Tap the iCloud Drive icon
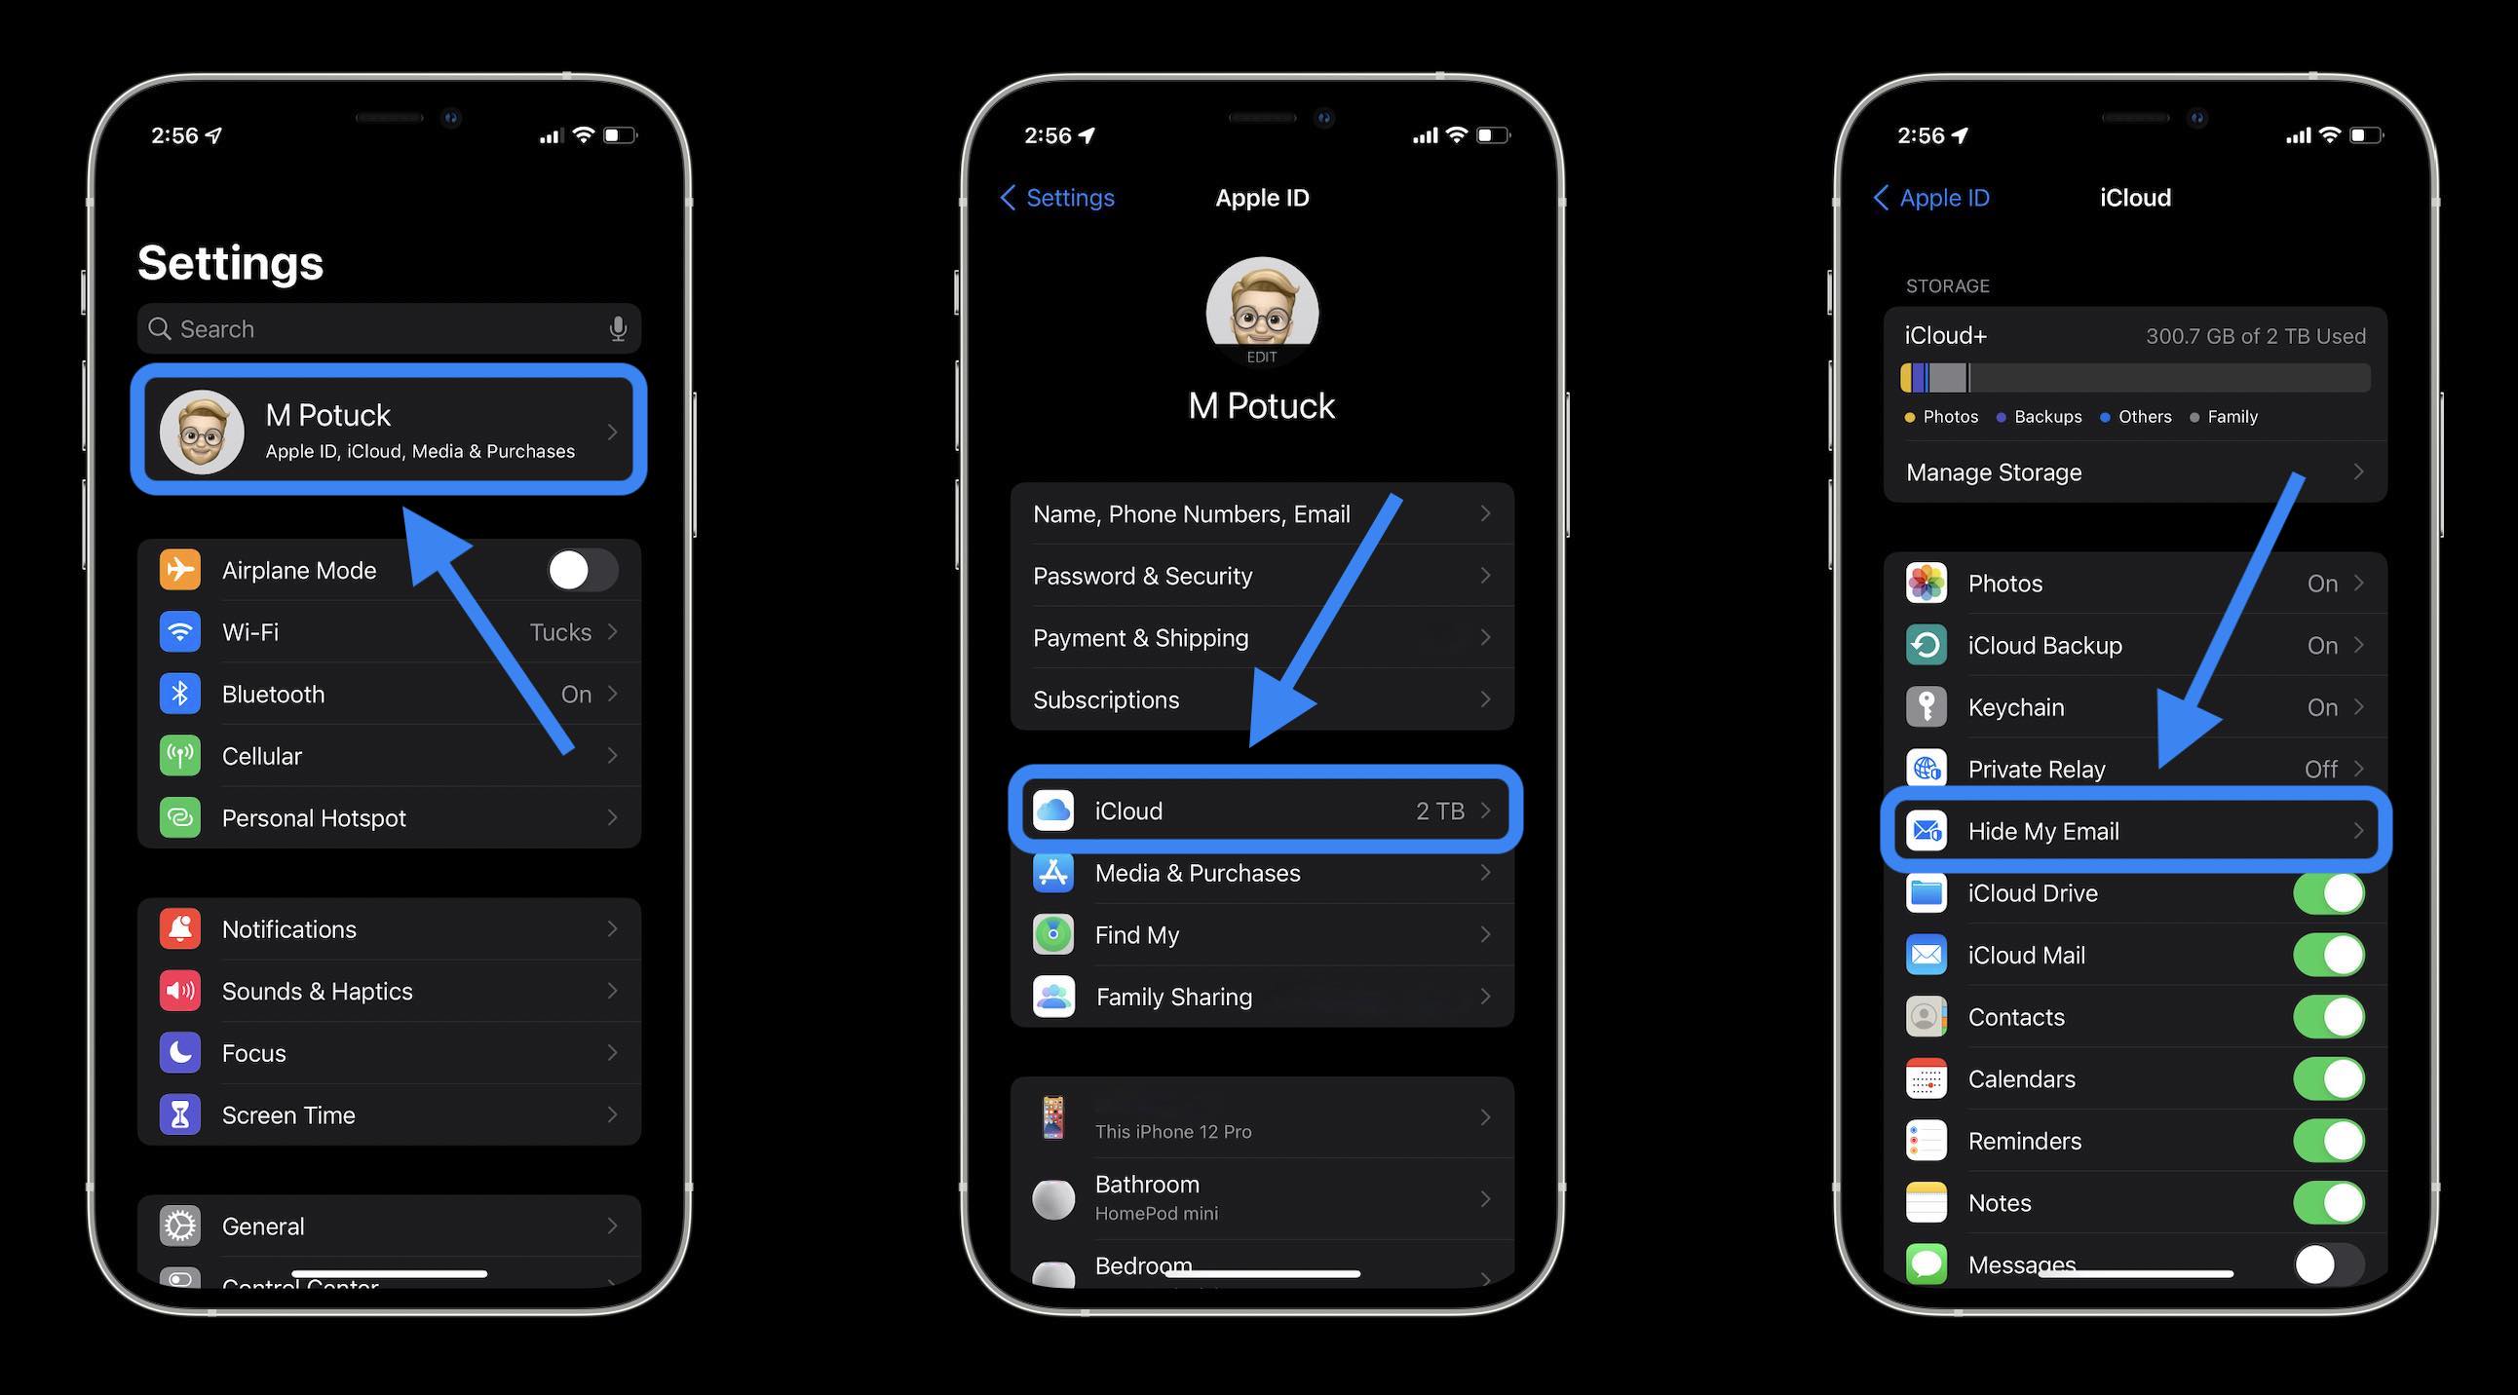The width and height of the screenshot is (2518, 1395). click(x=1926, y=891)
